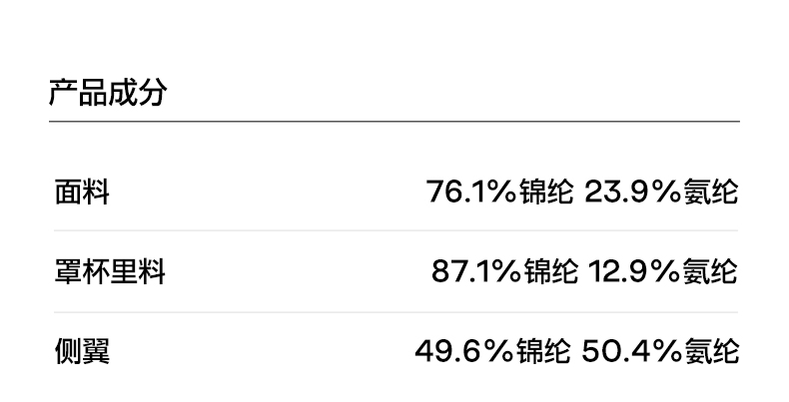
Task: Click 锦纶 text after 49.6%
Action: (x=542, y=351)
